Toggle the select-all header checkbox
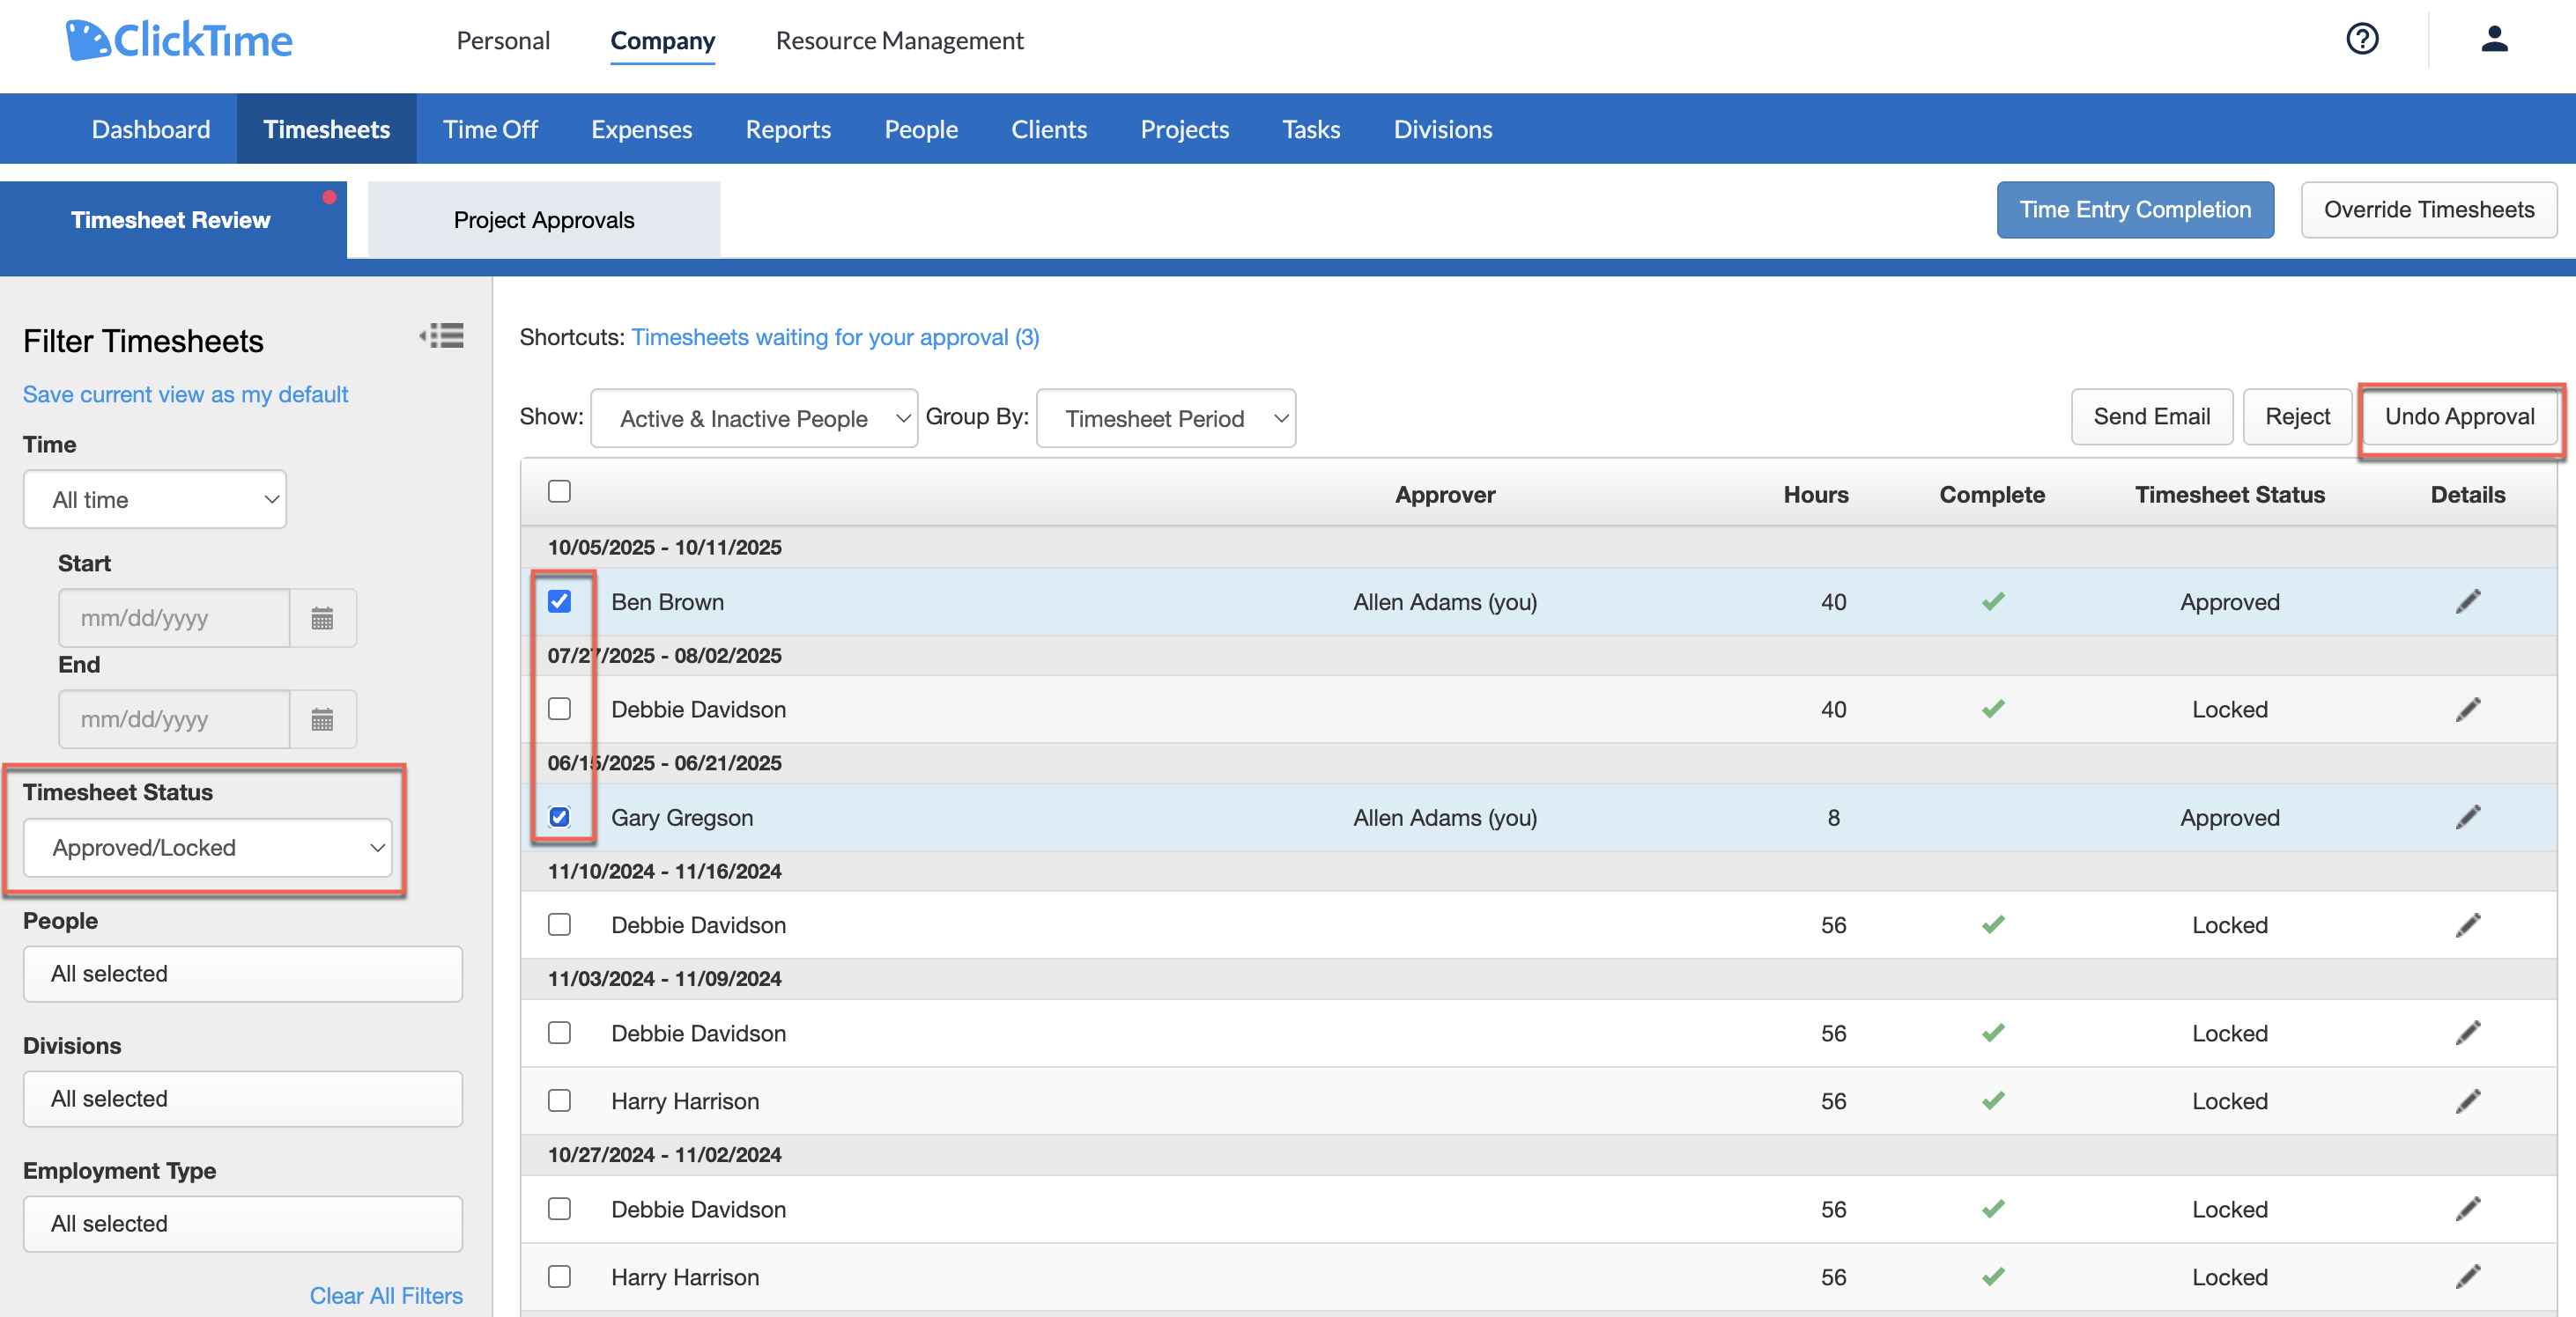 pyautogui.click(x=559, y=491)
